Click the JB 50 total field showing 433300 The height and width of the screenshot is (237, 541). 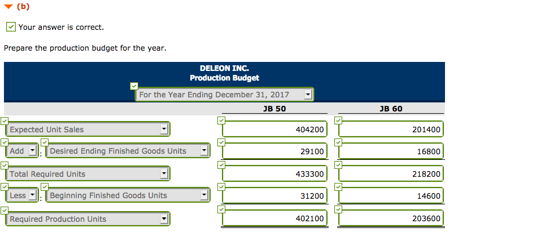pyautogui.click(x=274, y=174)
